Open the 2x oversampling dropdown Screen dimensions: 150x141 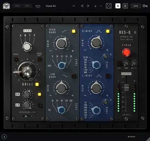28,116
